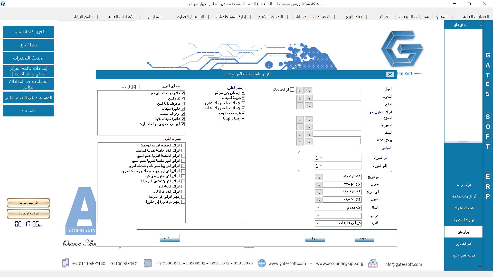
Task: Open الفرع branch dropdown
Action: click(318, 223)
